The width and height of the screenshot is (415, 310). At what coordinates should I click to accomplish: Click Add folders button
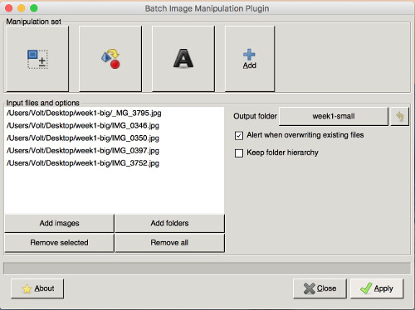click(169, 223)
